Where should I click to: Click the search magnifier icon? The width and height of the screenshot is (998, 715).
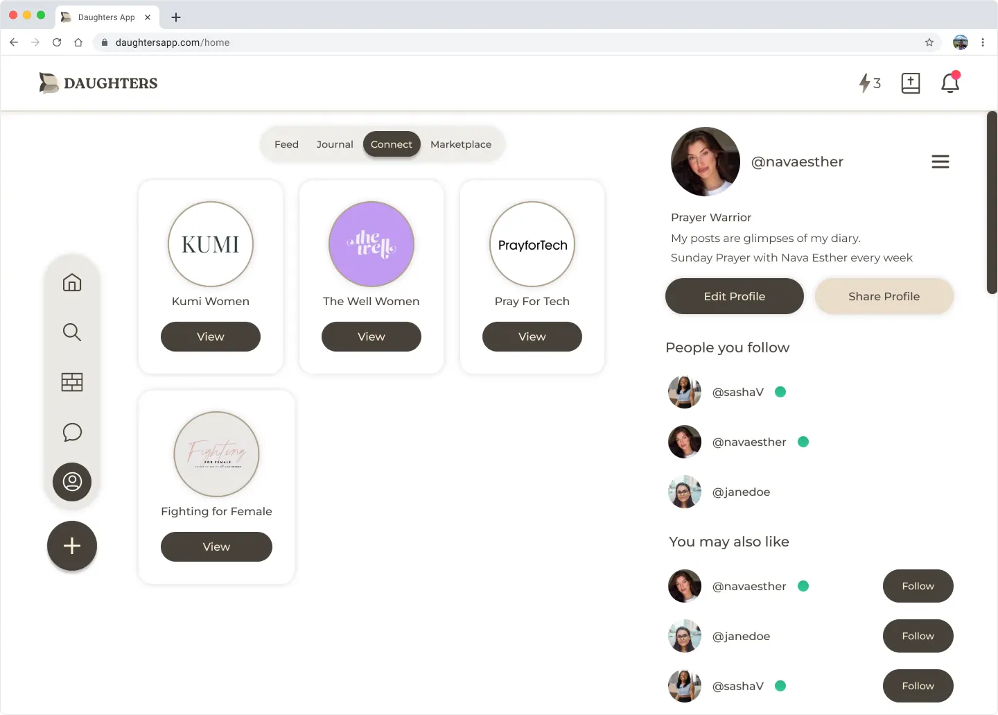72,332
